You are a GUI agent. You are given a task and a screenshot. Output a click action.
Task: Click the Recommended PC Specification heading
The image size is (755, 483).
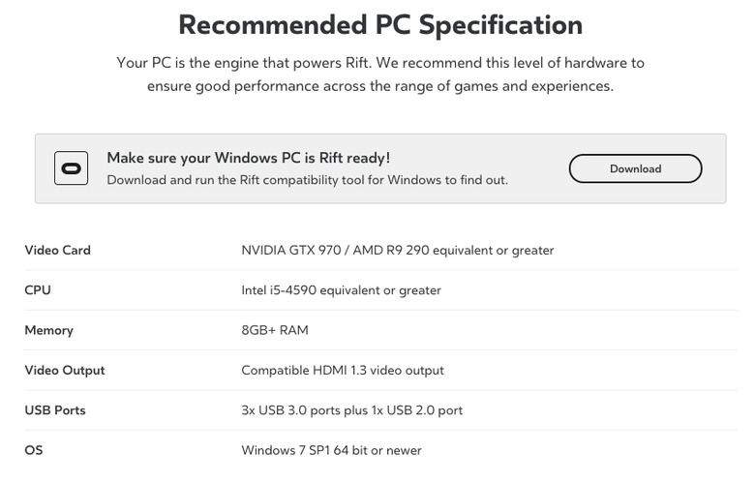tap(380, 24)
